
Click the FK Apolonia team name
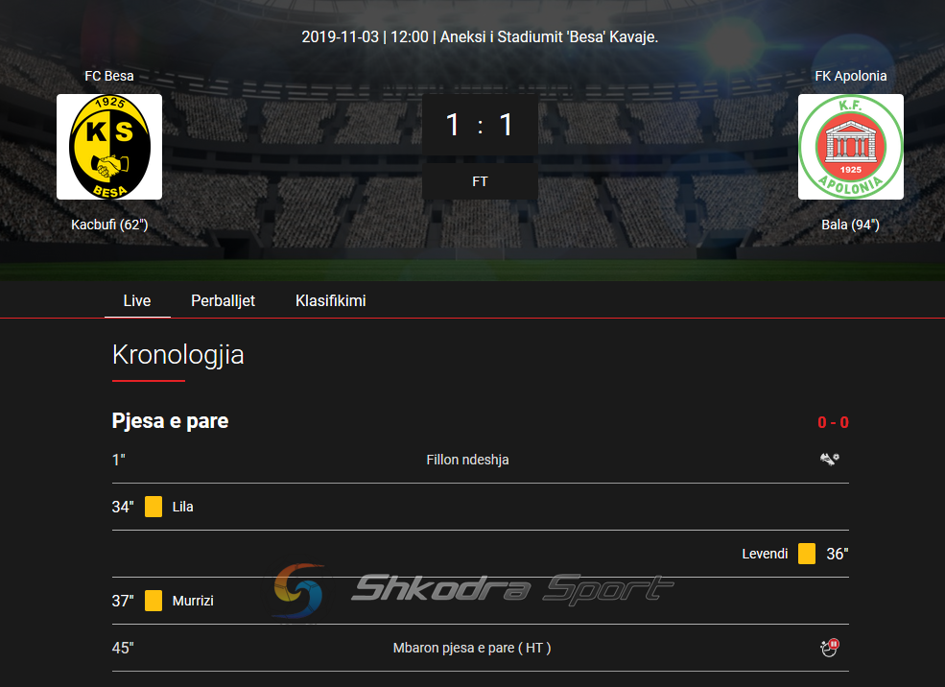point(850,76)
